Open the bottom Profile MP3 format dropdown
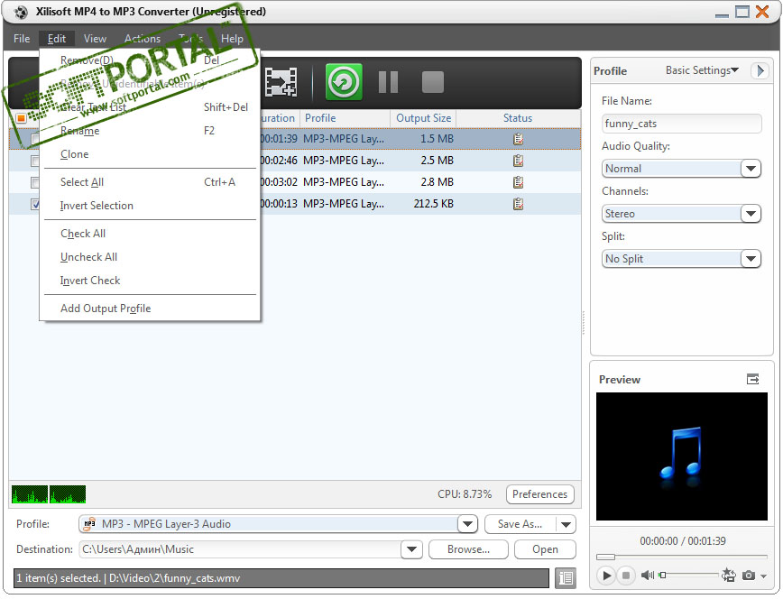The height and width of the screenshot is (599, 783). (x=467, y=523)
